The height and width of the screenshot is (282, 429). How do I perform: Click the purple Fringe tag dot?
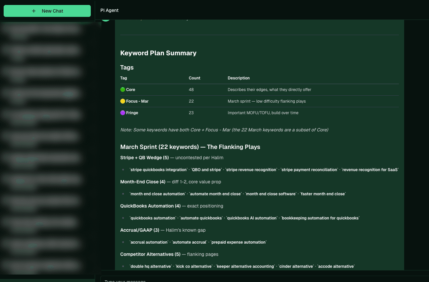click(x=123, y=113)
